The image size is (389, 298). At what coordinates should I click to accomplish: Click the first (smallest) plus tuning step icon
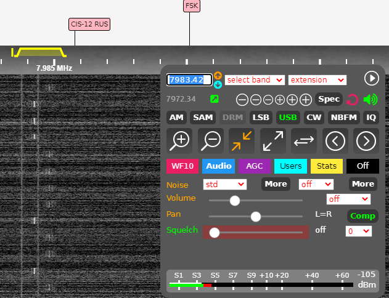click(x=280, y=100)
